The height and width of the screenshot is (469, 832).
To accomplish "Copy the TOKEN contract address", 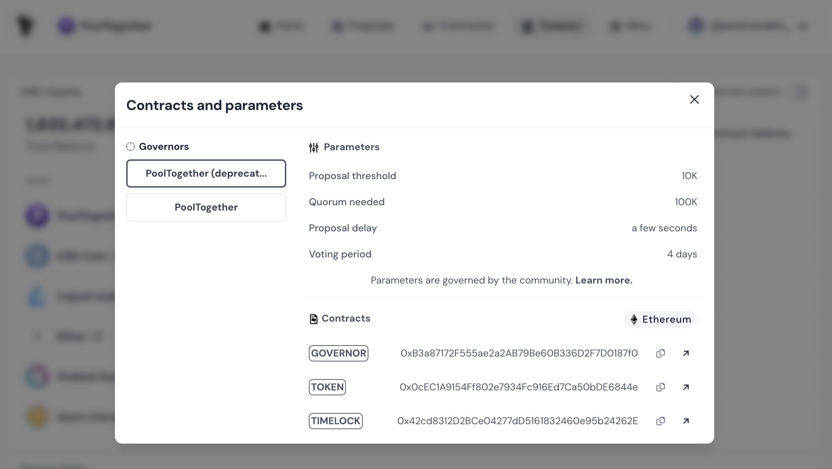I will pos(661,387).
